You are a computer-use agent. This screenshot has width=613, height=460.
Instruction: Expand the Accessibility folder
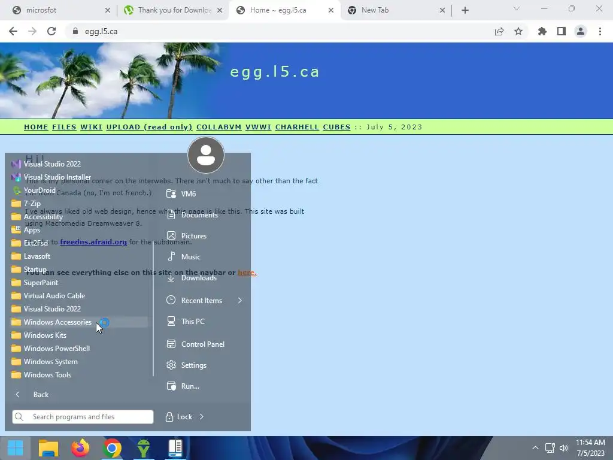click(x=79, y=217)
